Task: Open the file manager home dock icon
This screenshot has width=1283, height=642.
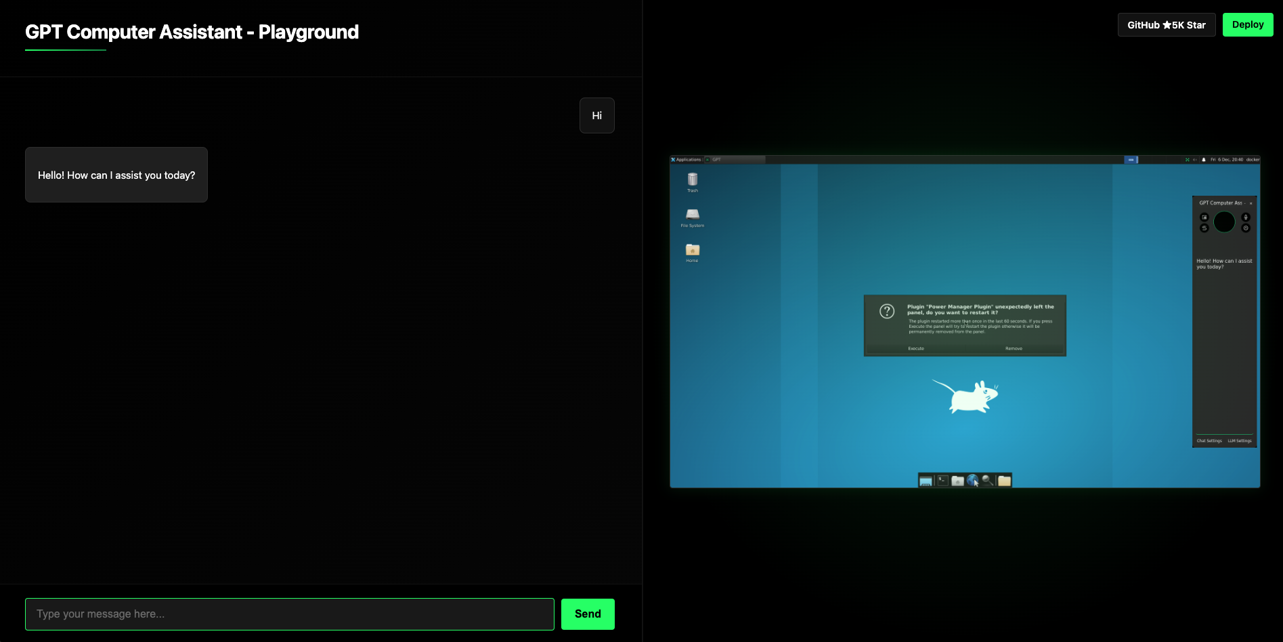Action: pos(957,481)
